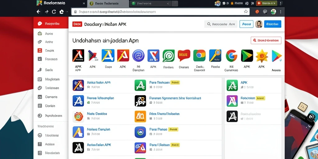
Task: Open the blue square icon with yellow A, top row
Action: pos(108,56)
